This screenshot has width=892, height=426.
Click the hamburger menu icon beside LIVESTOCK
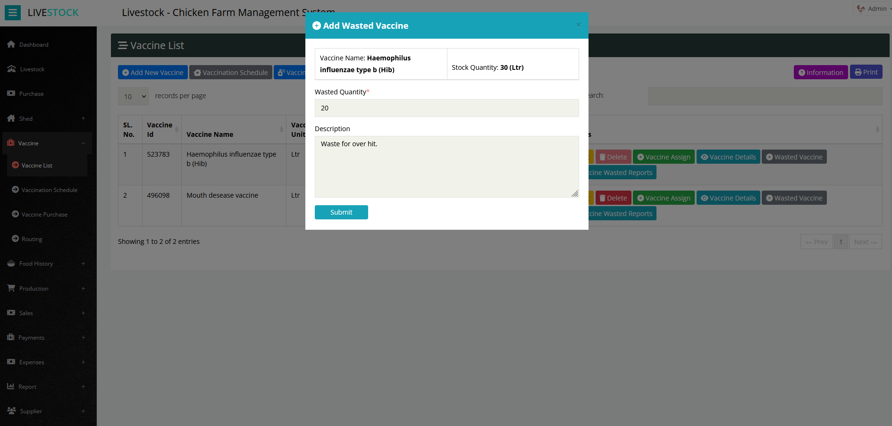tap(13, 13)
